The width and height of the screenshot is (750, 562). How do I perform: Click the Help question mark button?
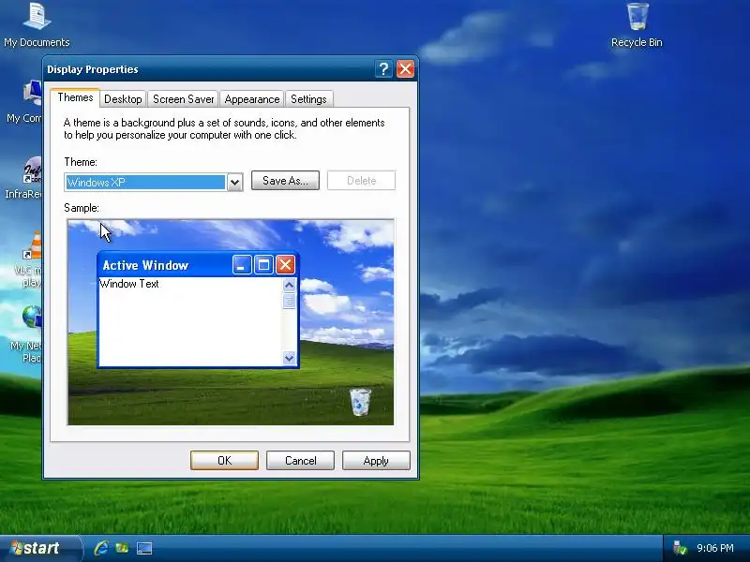[383, 69]
